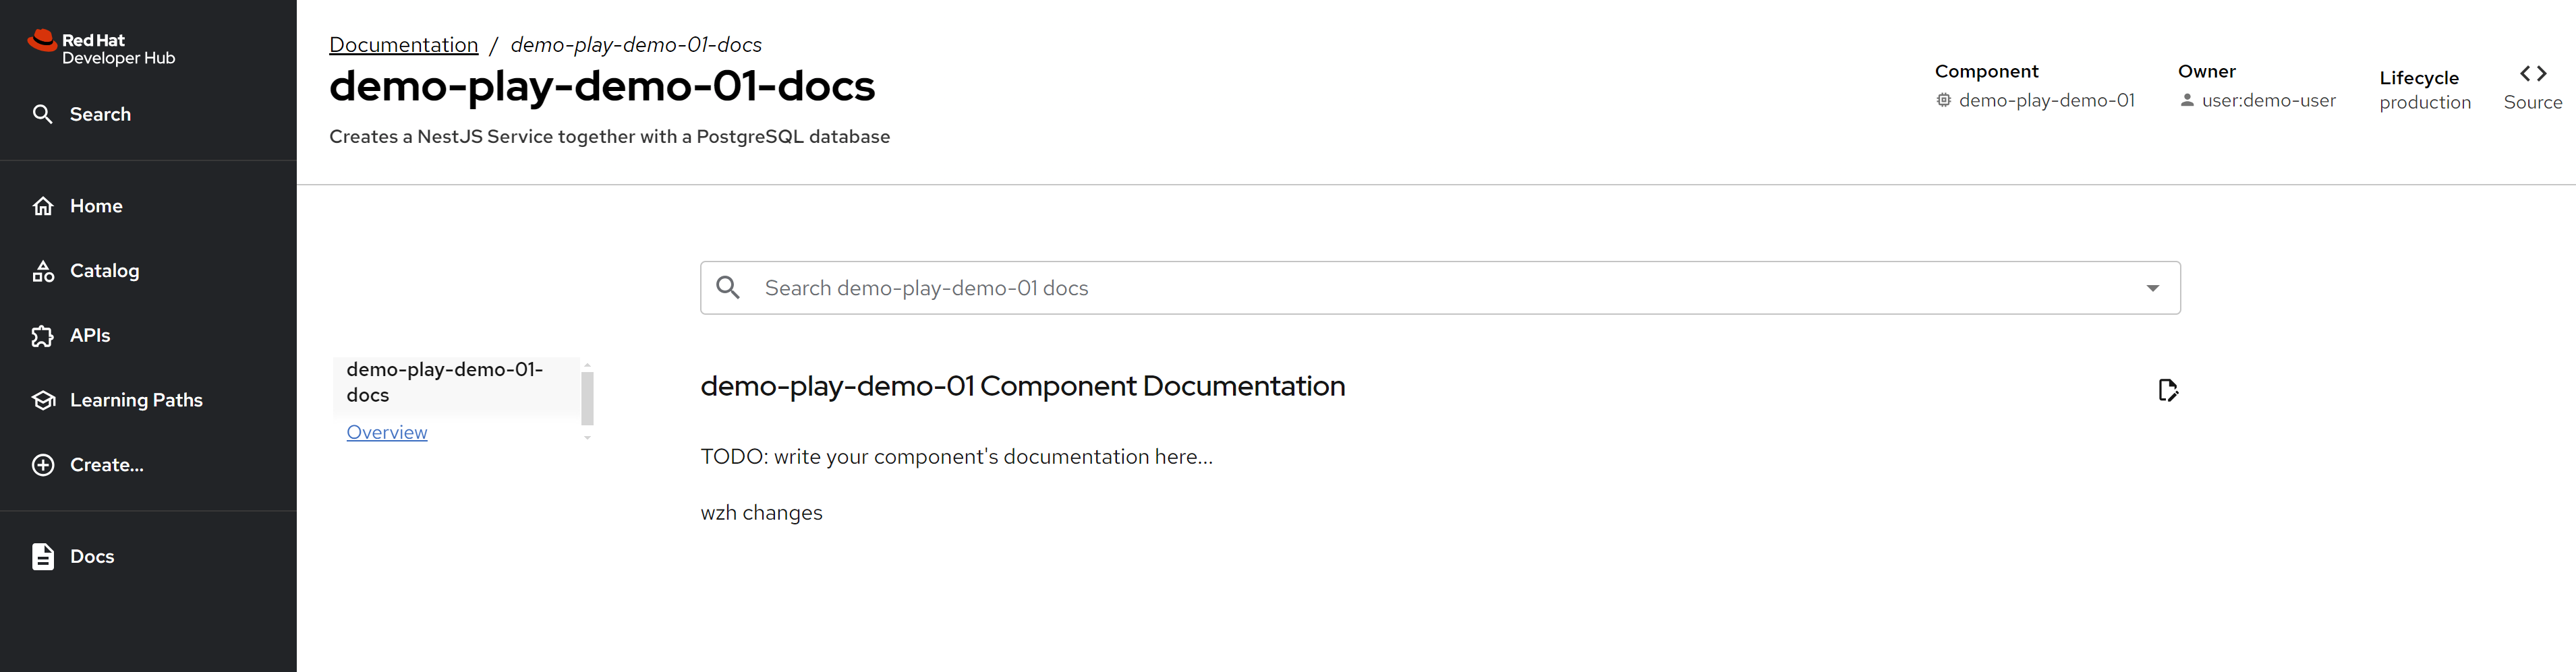The image size is (2576, 672).
Task: Click the Catalog shapes icon
Action: pyautogui.click(x=43, y=271)
